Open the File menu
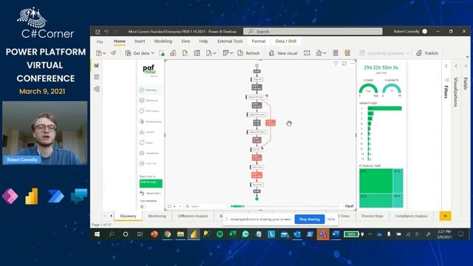Viewport: 473px width, 266px height. click(100, 41)
